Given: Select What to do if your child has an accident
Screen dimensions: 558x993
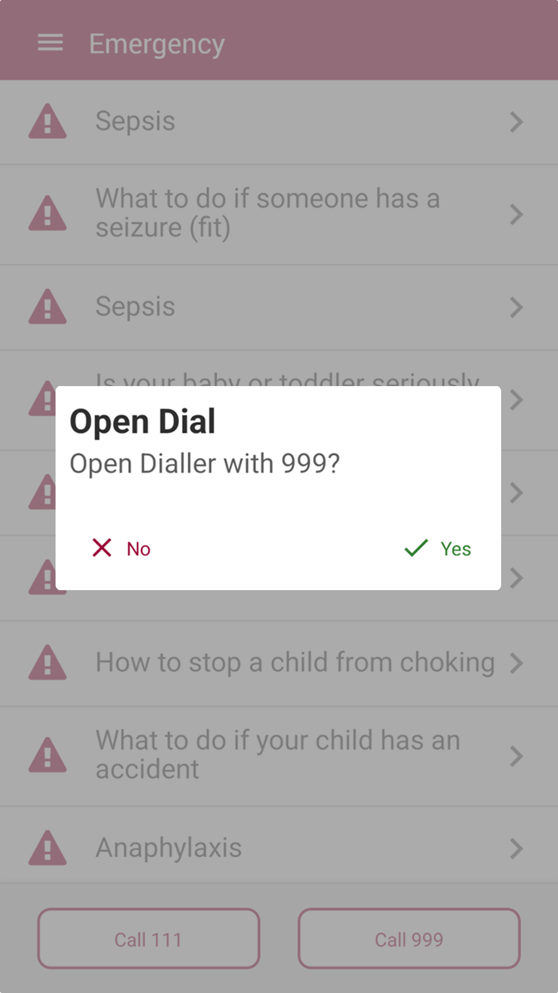Looking at the screenshot, I should 279,755.
